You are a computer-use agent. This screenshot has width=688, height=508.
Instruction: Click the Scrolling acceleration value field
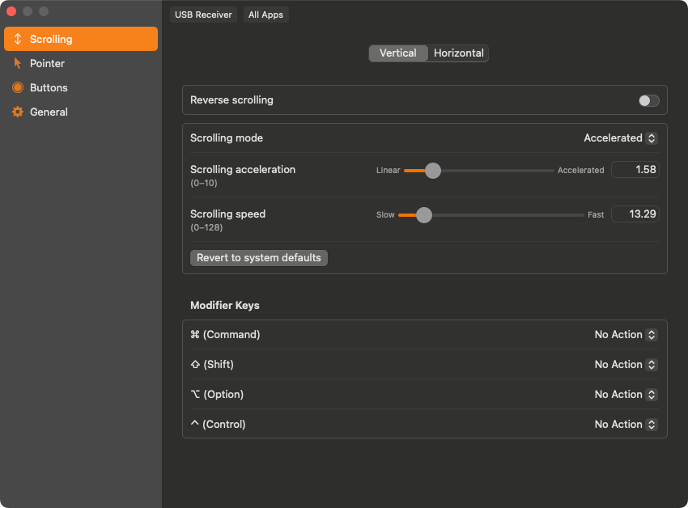635,170
